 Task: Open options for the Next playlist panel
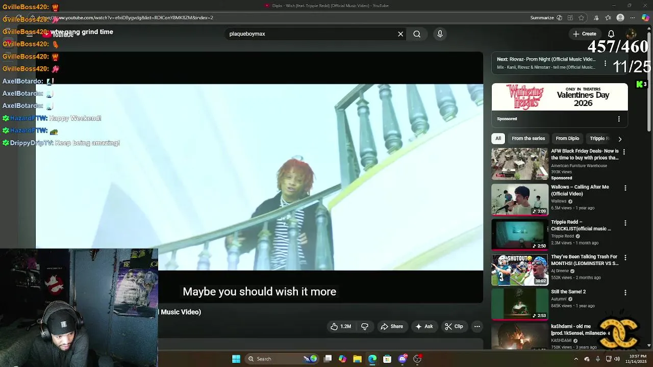tap(605, 63)
